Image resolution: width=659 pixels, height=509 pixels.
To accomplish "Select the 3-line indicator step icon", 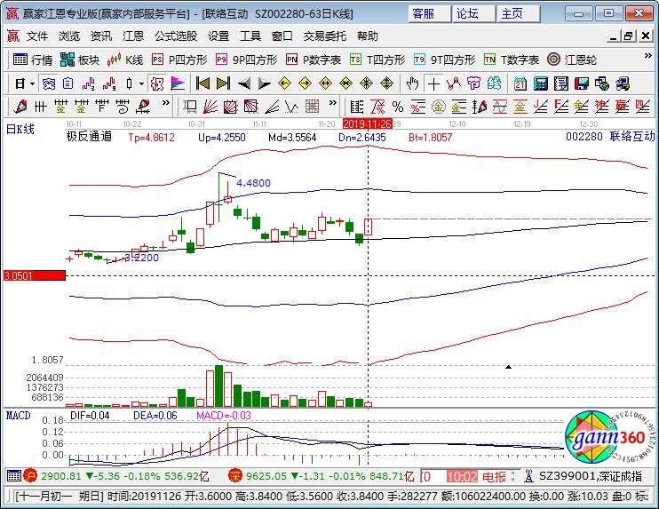I will pyautogui.click(x=88, y=84).
